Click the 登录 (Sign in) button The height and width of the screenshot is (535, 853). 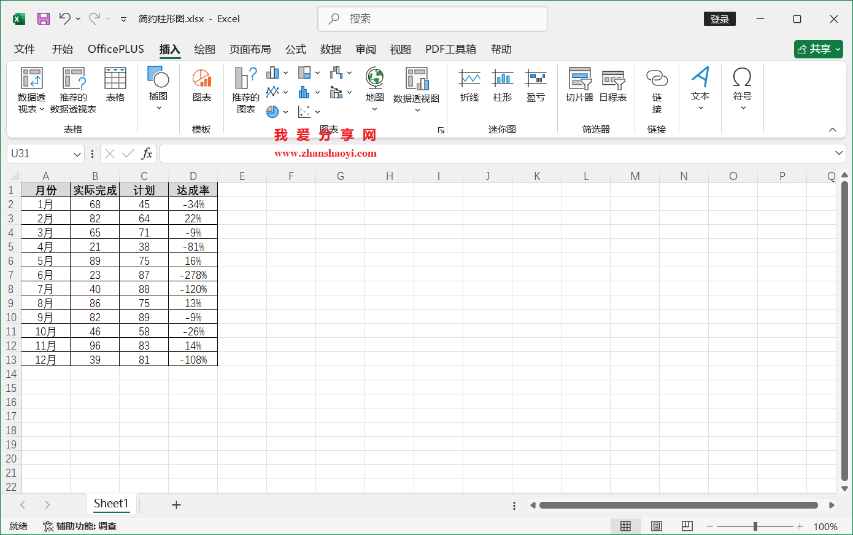(x=719, y=18)
